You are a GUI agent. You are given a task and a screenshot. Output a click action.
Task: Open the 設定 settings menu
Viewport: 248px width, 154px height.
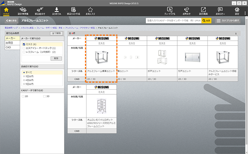(x=237, y=11)
